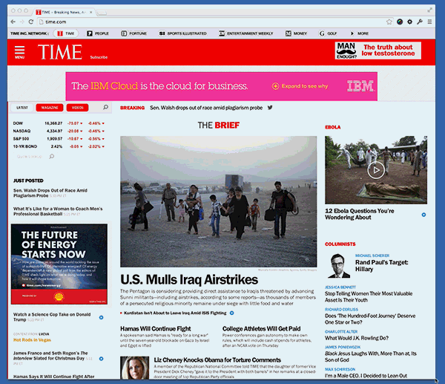Open Stop Telling Women column
The height and width of the screenshot is (384, 445).
[x=369, y=297]
